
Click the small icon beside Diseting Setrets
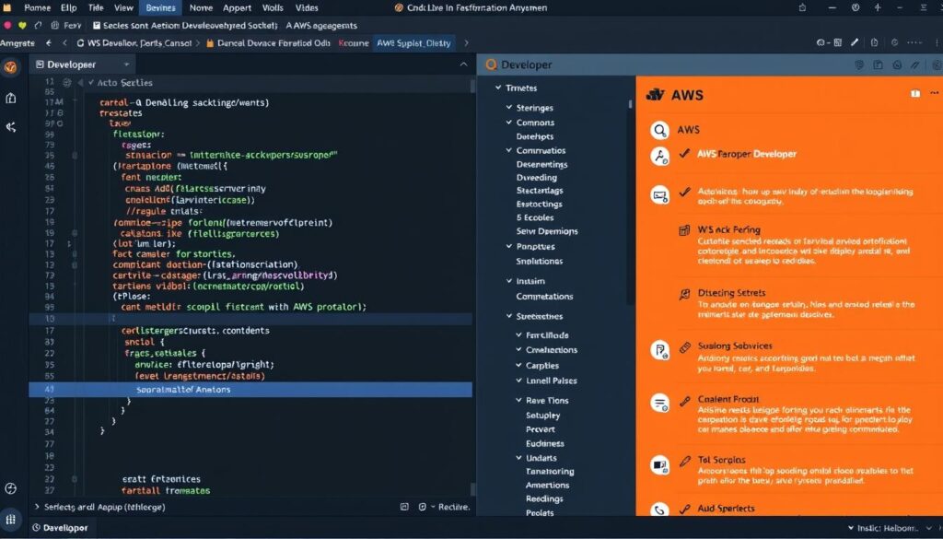tap(684, 294)
